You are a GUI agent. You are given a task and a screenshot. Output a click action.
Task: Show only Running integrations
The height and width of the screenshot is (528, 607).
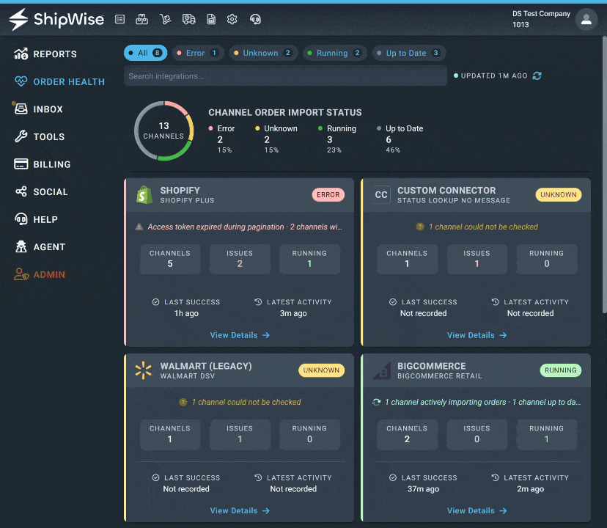tap(334, 53)
